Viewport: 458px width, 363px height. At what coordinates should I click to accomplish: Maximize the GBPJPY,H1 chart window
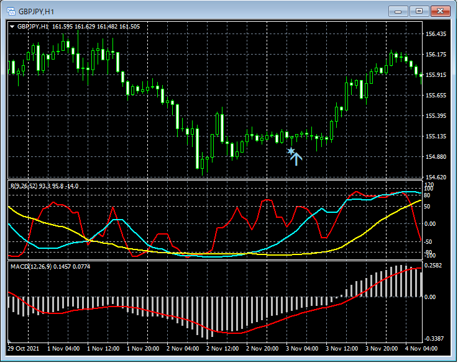tap(418, 11)
